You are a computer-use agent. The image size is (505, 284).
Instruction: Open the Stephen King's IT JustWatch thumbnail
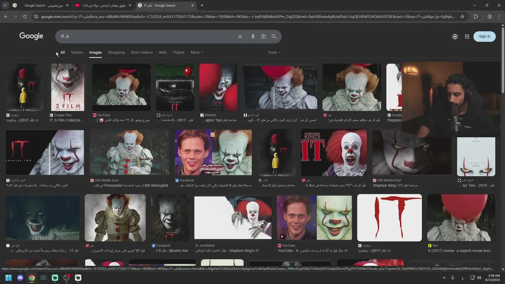tap(233, 218)
